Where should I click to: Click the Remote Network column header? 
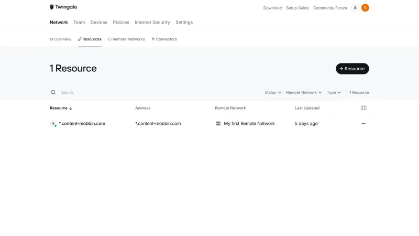[x=230, y=108]
